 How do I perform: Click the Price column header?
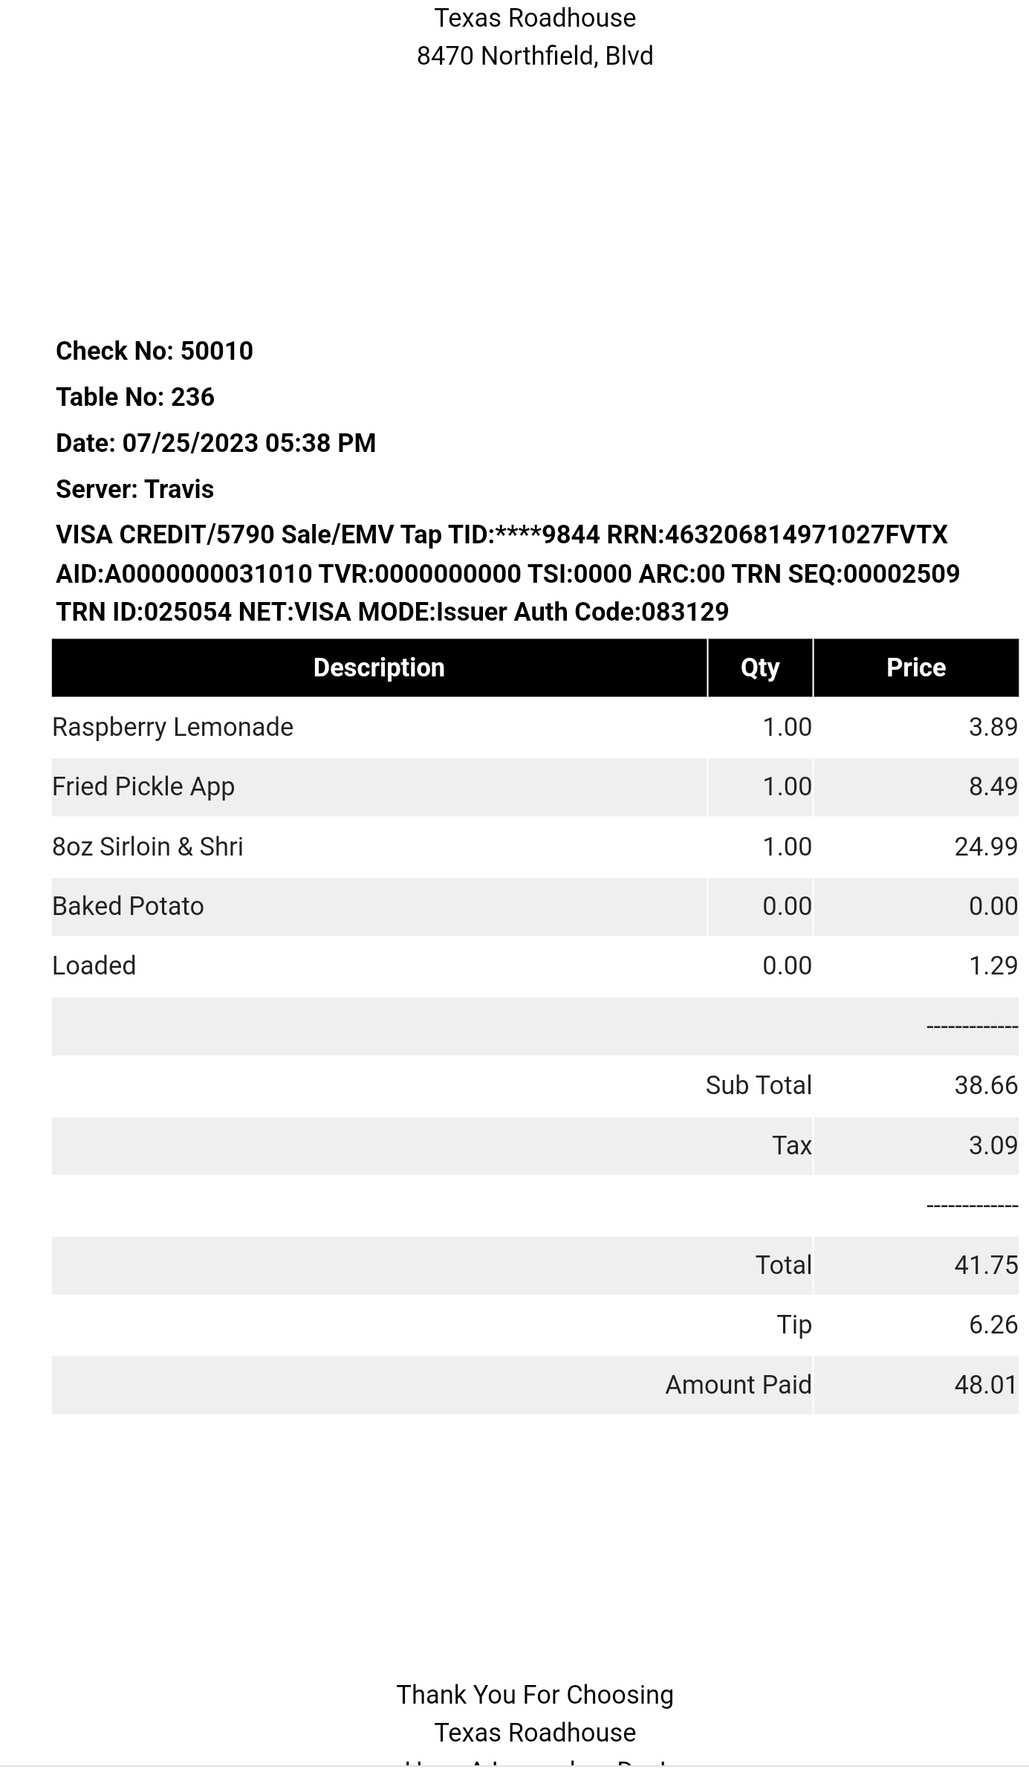915,667
